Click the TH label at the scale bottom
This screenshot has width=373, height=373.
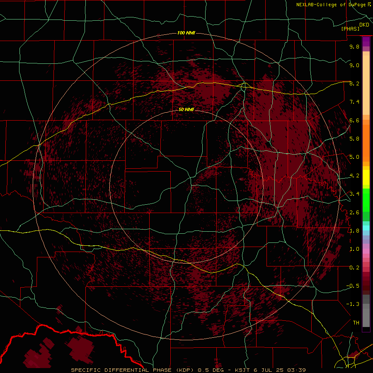pos(356,323)
